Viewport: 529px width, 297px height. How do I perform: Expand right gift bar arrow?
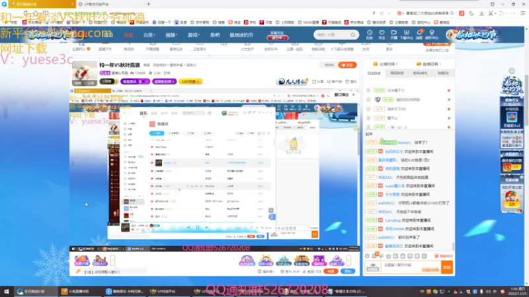coord(348,260)
